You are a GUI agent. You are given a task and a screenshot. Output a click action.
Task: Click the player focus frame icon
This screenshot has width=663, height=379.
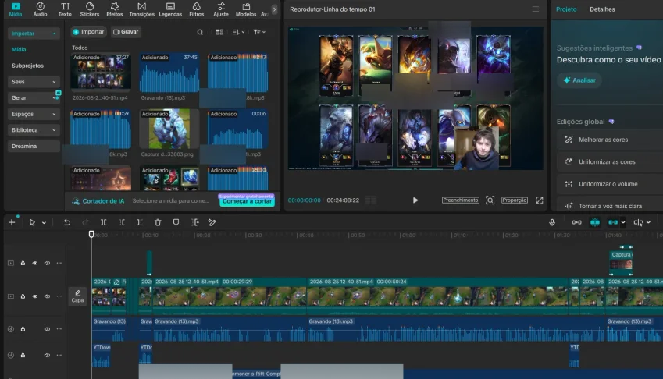[490, 200]
